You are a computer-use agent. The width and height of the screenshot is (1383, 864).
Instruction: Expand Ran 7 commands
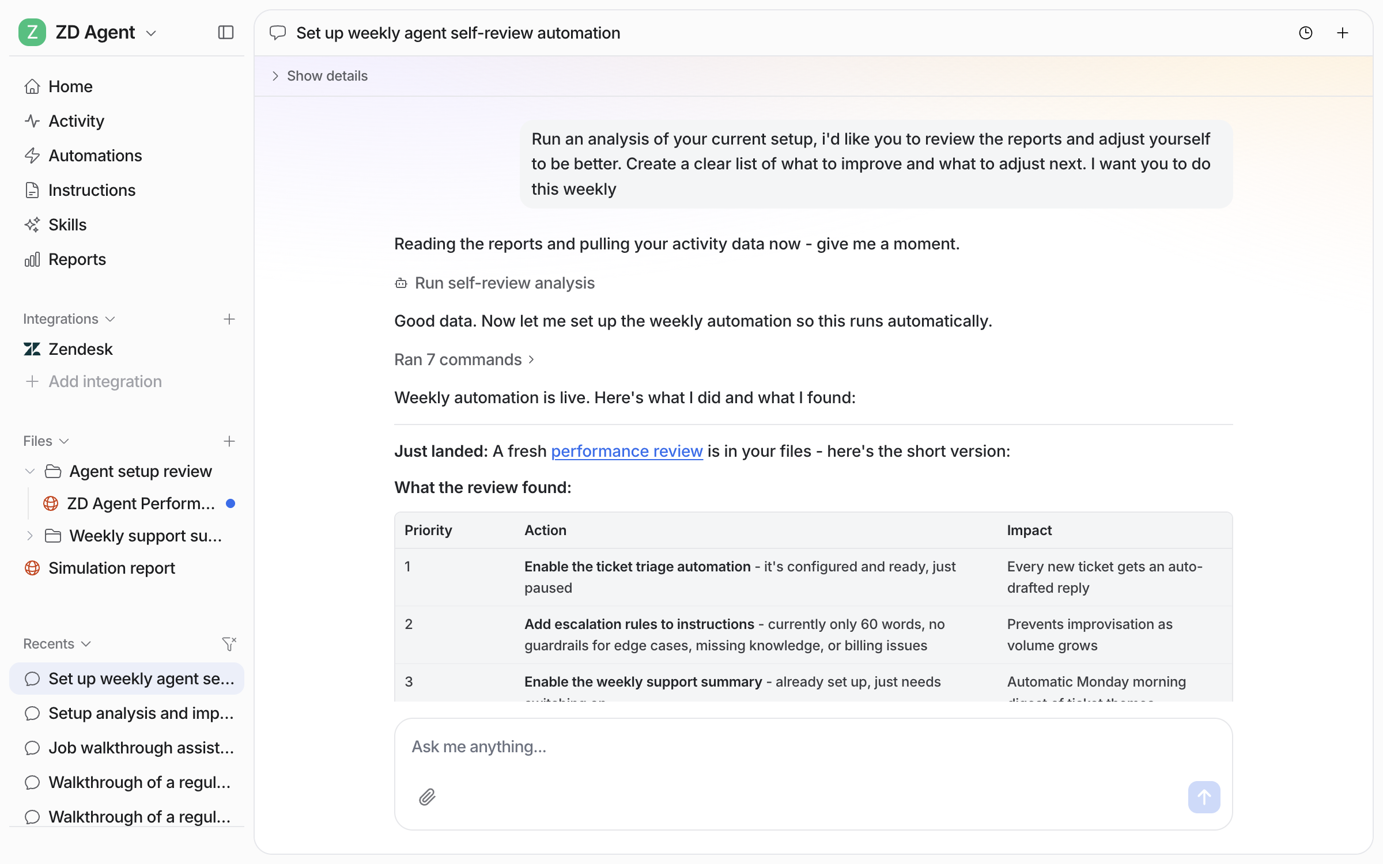tap(464, 359)
